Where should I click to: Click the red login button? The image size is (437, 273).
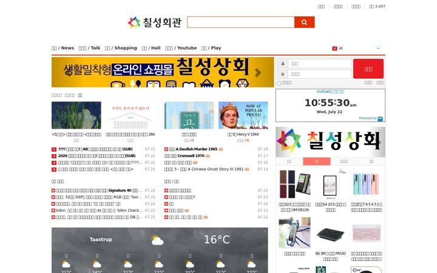click(x=368, y=69)
